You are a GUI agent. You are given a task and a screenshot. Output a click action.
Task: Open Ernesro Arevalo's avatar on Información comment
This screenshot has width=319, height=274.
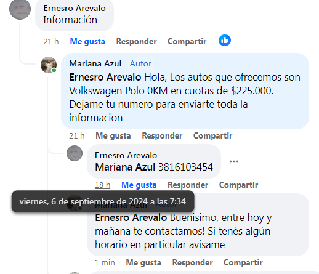(20, 9)
